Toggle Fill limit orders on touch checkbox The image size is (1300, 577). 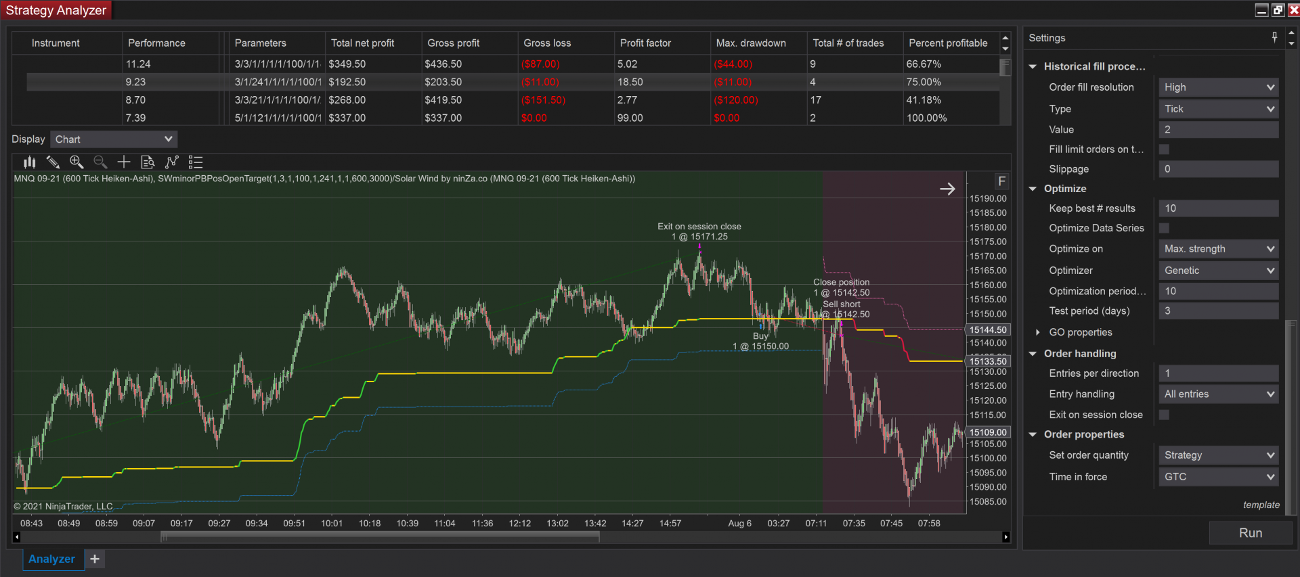(x=1165, y=149)
